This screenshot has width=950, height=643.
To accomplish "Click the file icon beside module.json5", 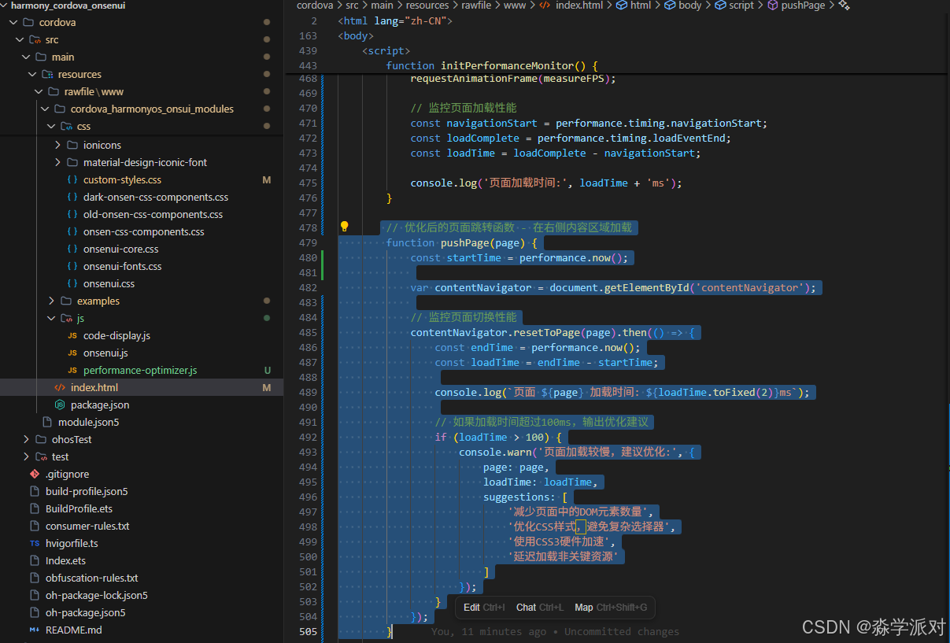I will [46, 423].
